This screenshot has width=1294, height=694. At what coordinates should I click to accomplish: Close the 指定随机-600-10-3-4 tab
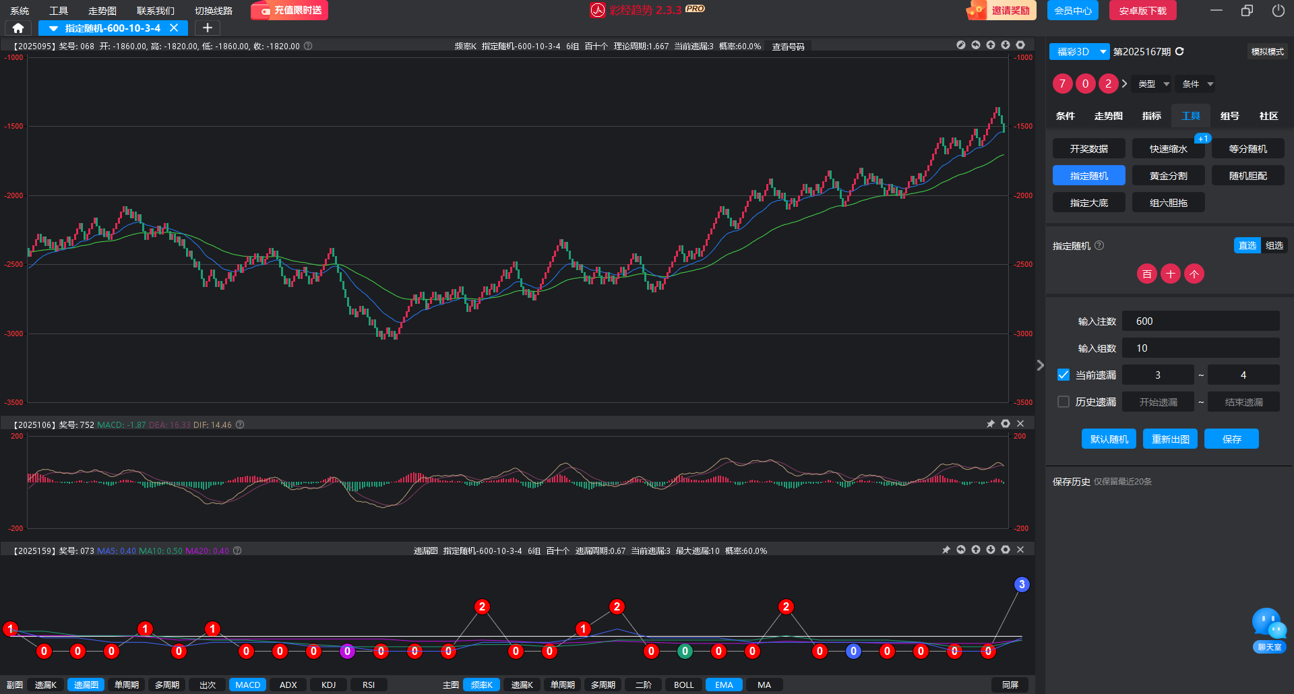pos(174,28)
